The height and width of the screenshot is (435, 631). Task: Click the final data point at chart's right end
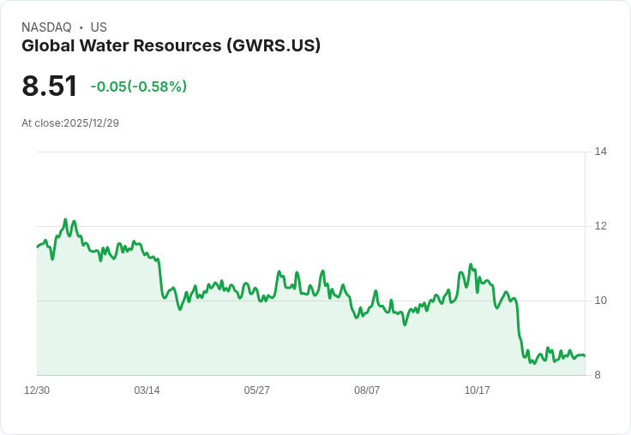585,356
